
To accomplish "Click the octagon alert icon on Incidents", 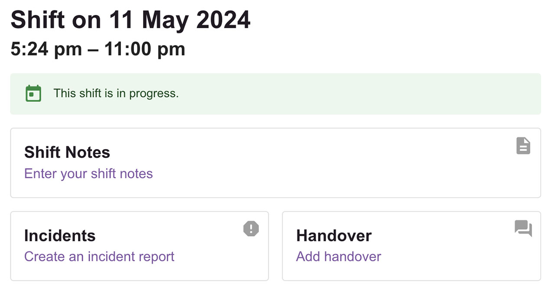I will click(251, 229).
